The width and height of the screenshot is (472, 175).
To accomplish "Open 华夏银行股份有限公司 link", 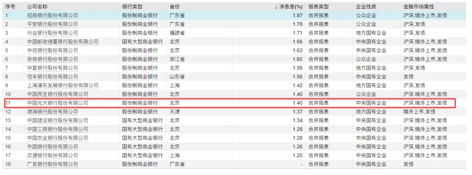I will (52, 68).
